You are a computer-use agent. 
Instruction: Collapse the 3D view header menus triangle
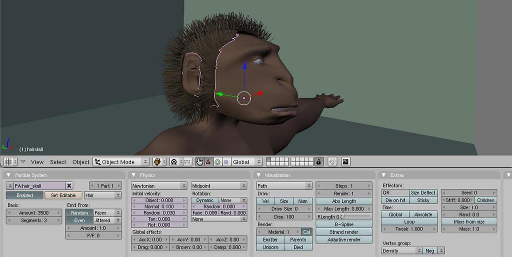click(23, 161)
